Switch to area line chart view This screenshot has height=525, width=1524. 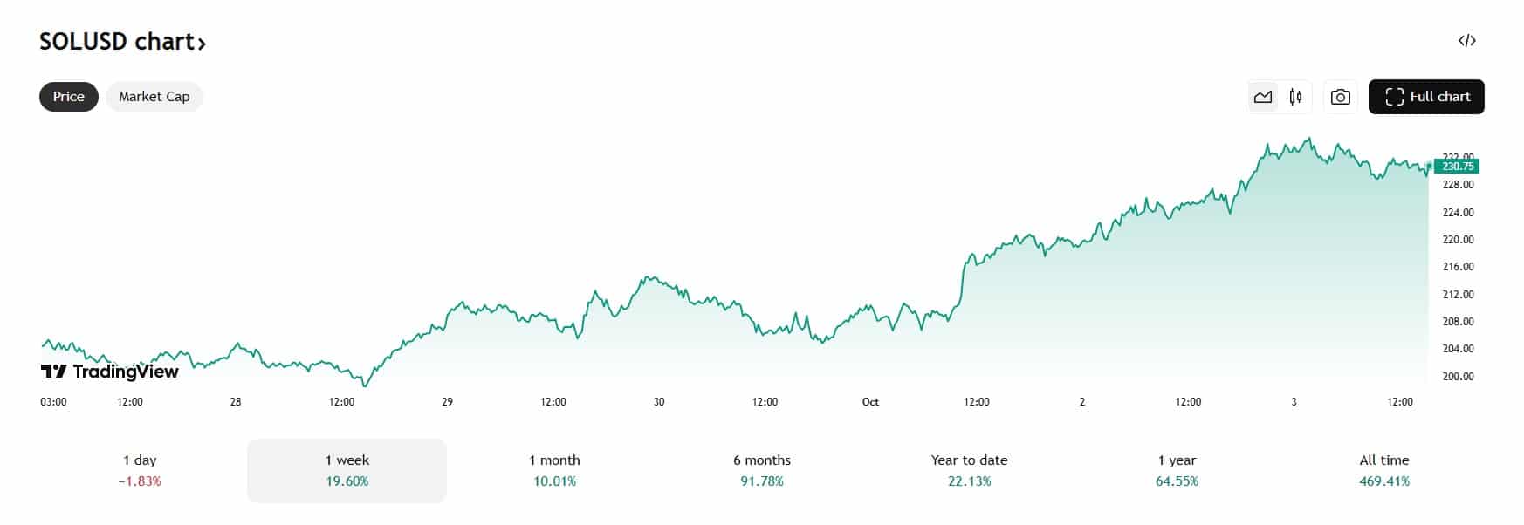tap(1263, 97)
